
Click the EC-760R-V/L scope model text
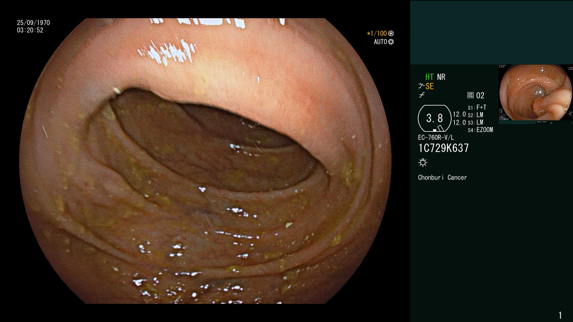(436, 137)
